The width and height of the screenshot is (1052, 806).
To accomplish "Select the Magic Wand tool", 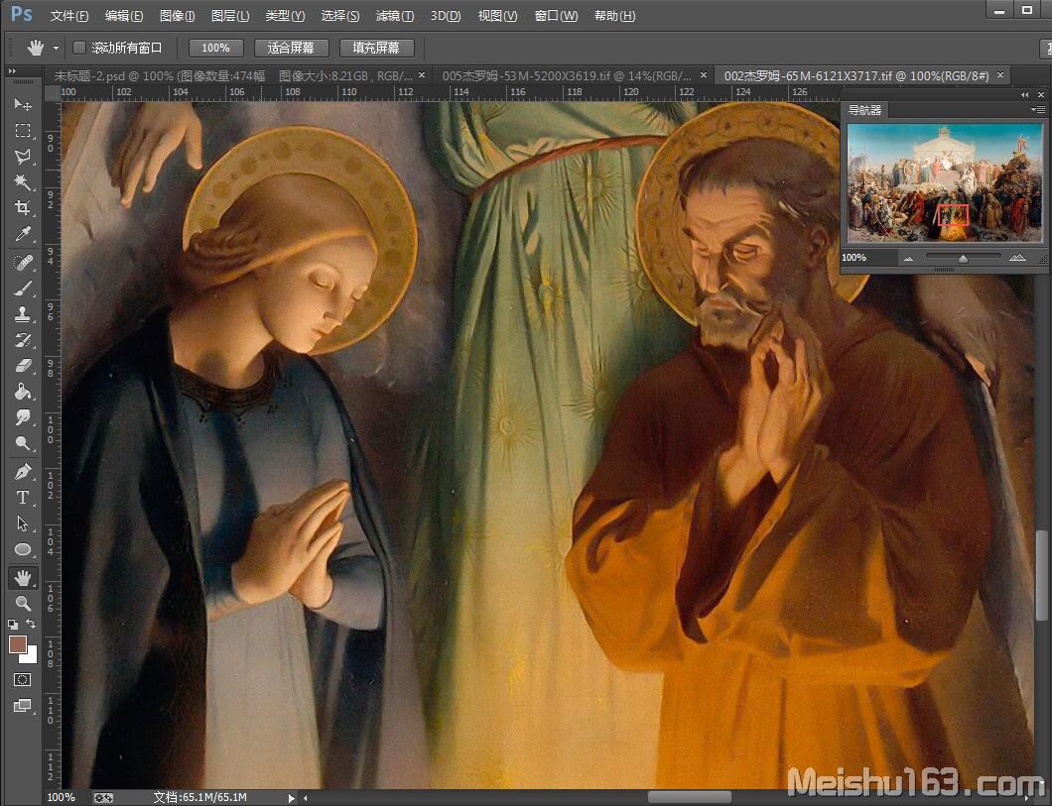I will [x=22, y=181].
